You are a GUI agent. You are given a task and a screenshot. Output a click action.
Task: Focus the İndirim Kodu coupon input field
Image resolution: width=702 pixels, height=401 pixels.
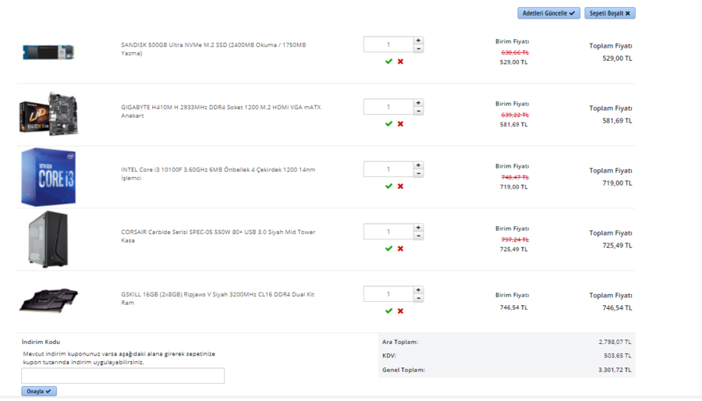point(123,376)
